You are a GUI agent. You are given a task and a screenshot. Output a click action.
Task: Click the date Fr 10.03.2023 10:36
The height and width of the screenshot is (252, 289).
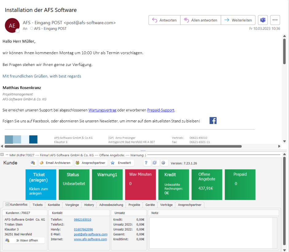264,29
